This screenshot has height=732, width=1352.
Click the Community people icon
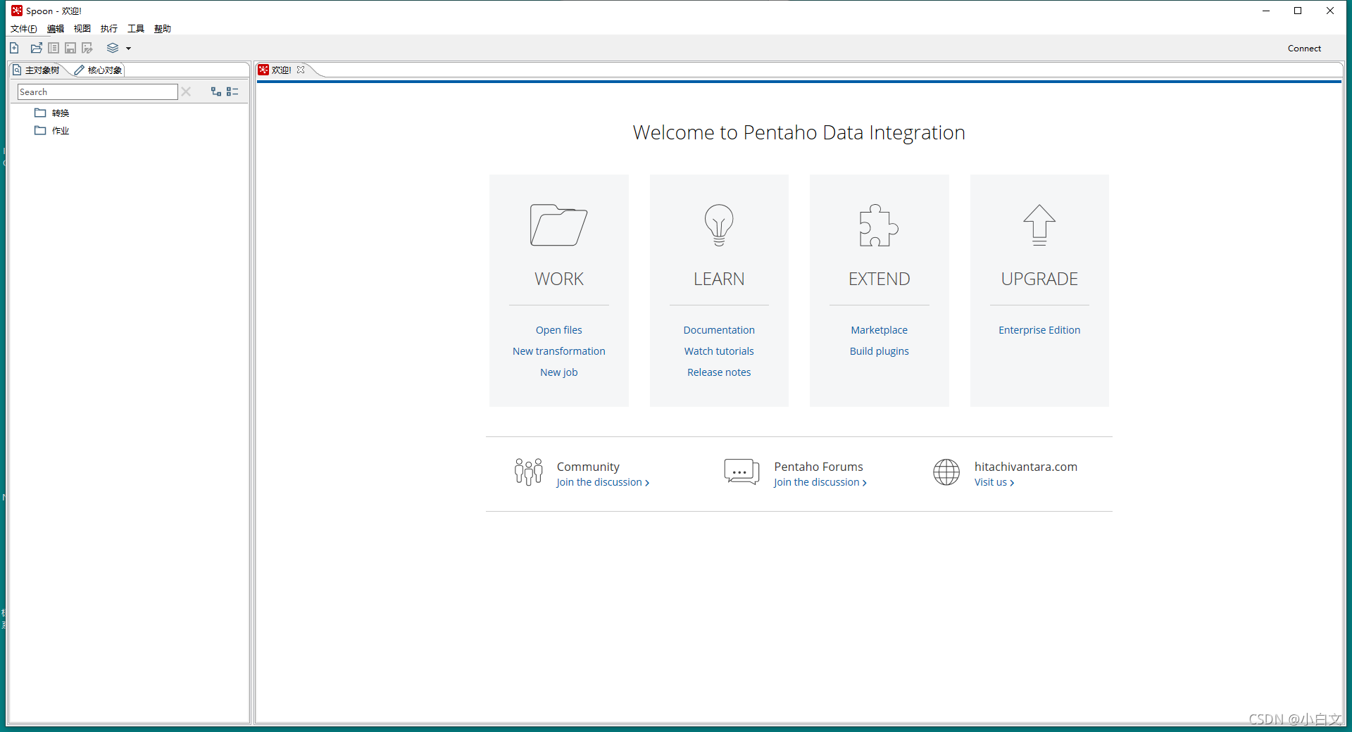point(529,472)
